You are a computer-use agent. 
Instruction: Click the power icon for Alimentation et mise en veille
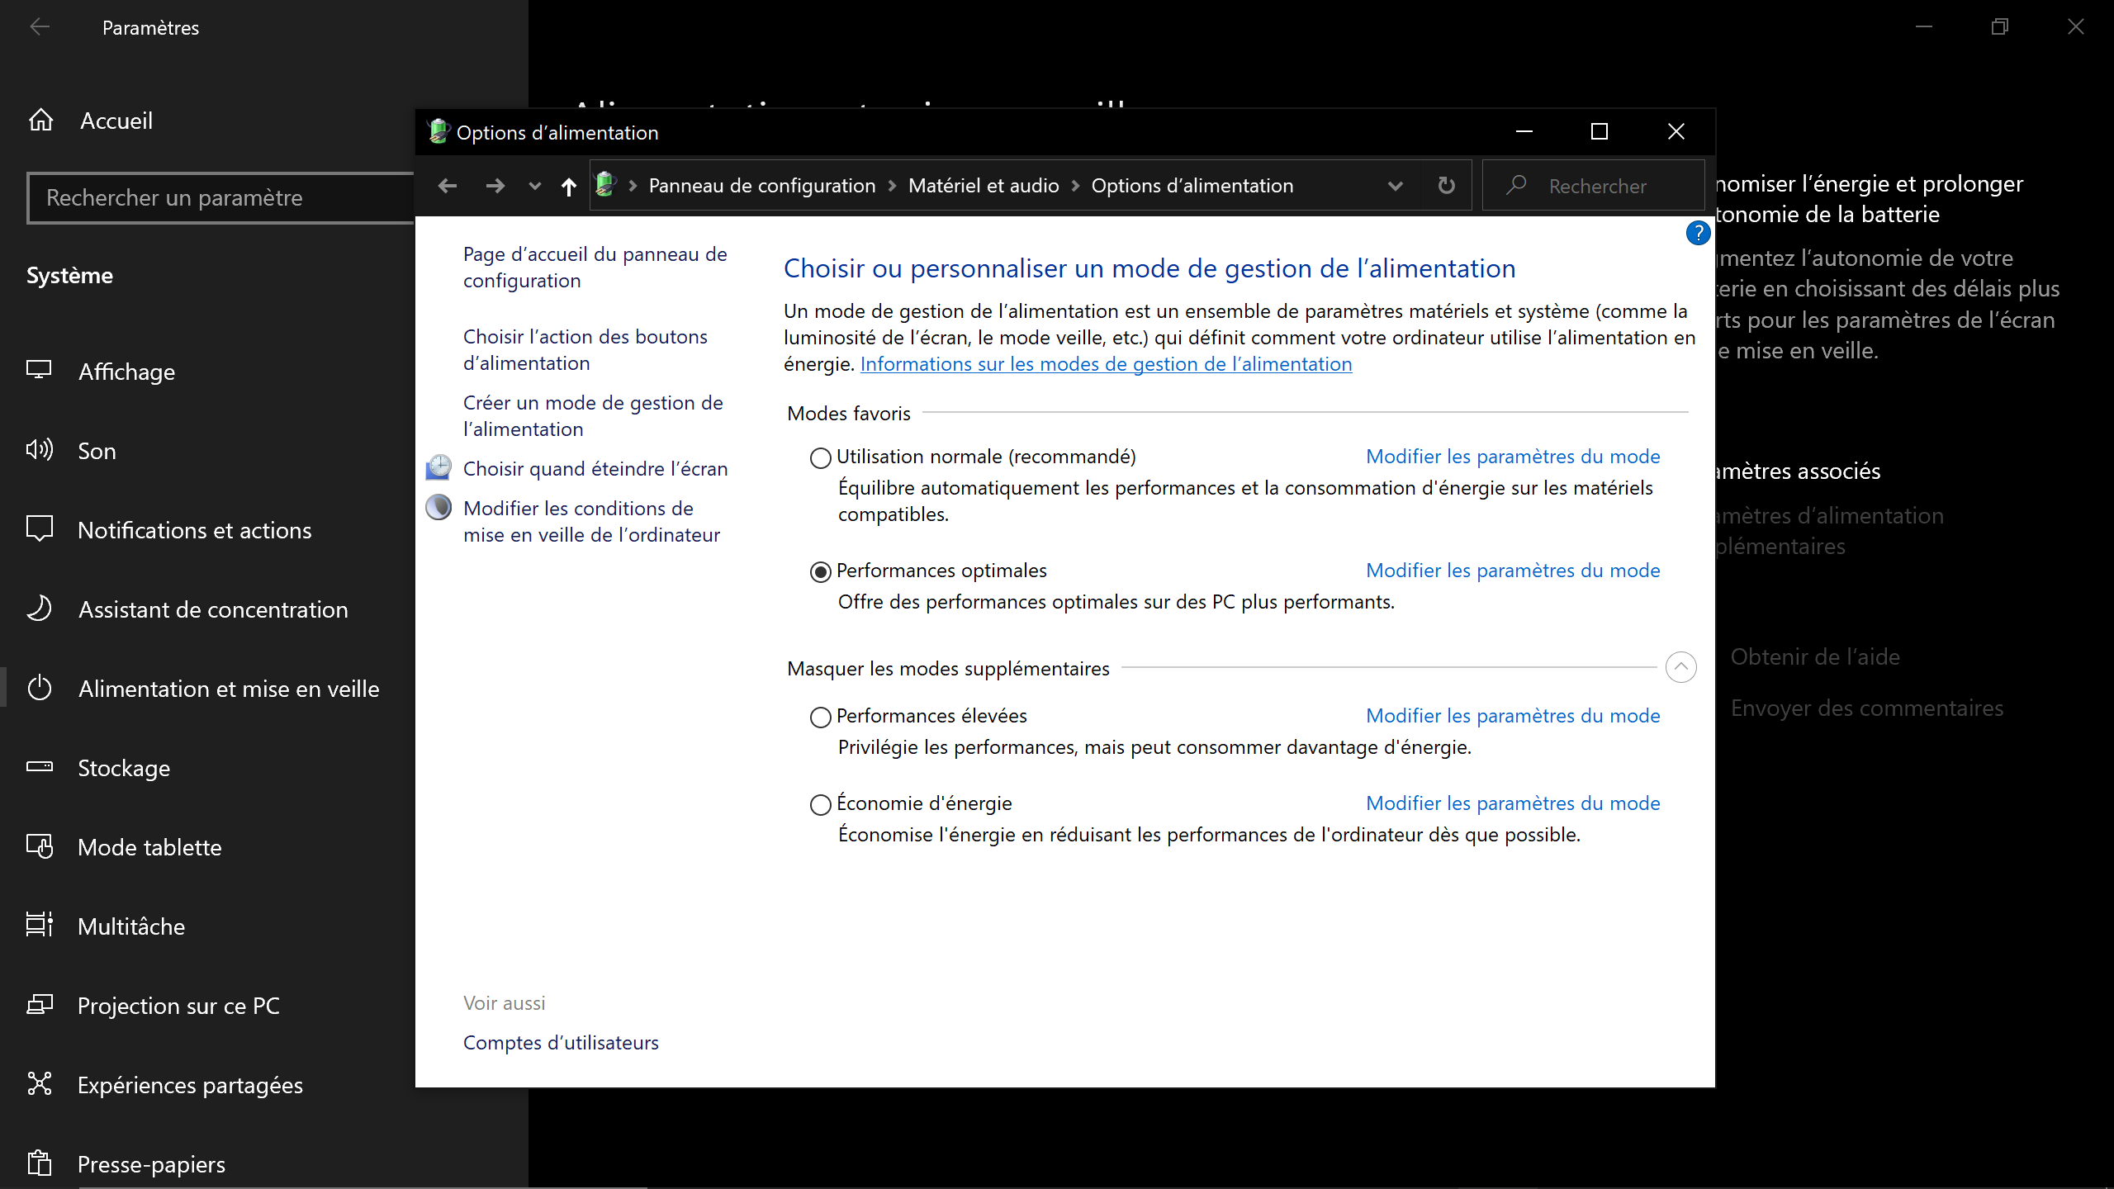pos(39,688)
